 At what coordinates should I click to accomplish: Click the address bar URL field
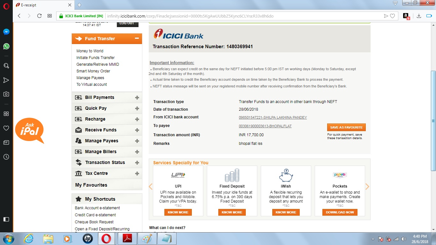(x=223, y=16)
